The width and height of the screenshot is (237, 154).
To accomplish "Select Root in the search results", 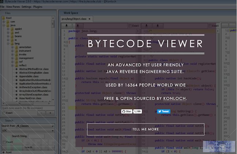I will (x=9, y=152).
